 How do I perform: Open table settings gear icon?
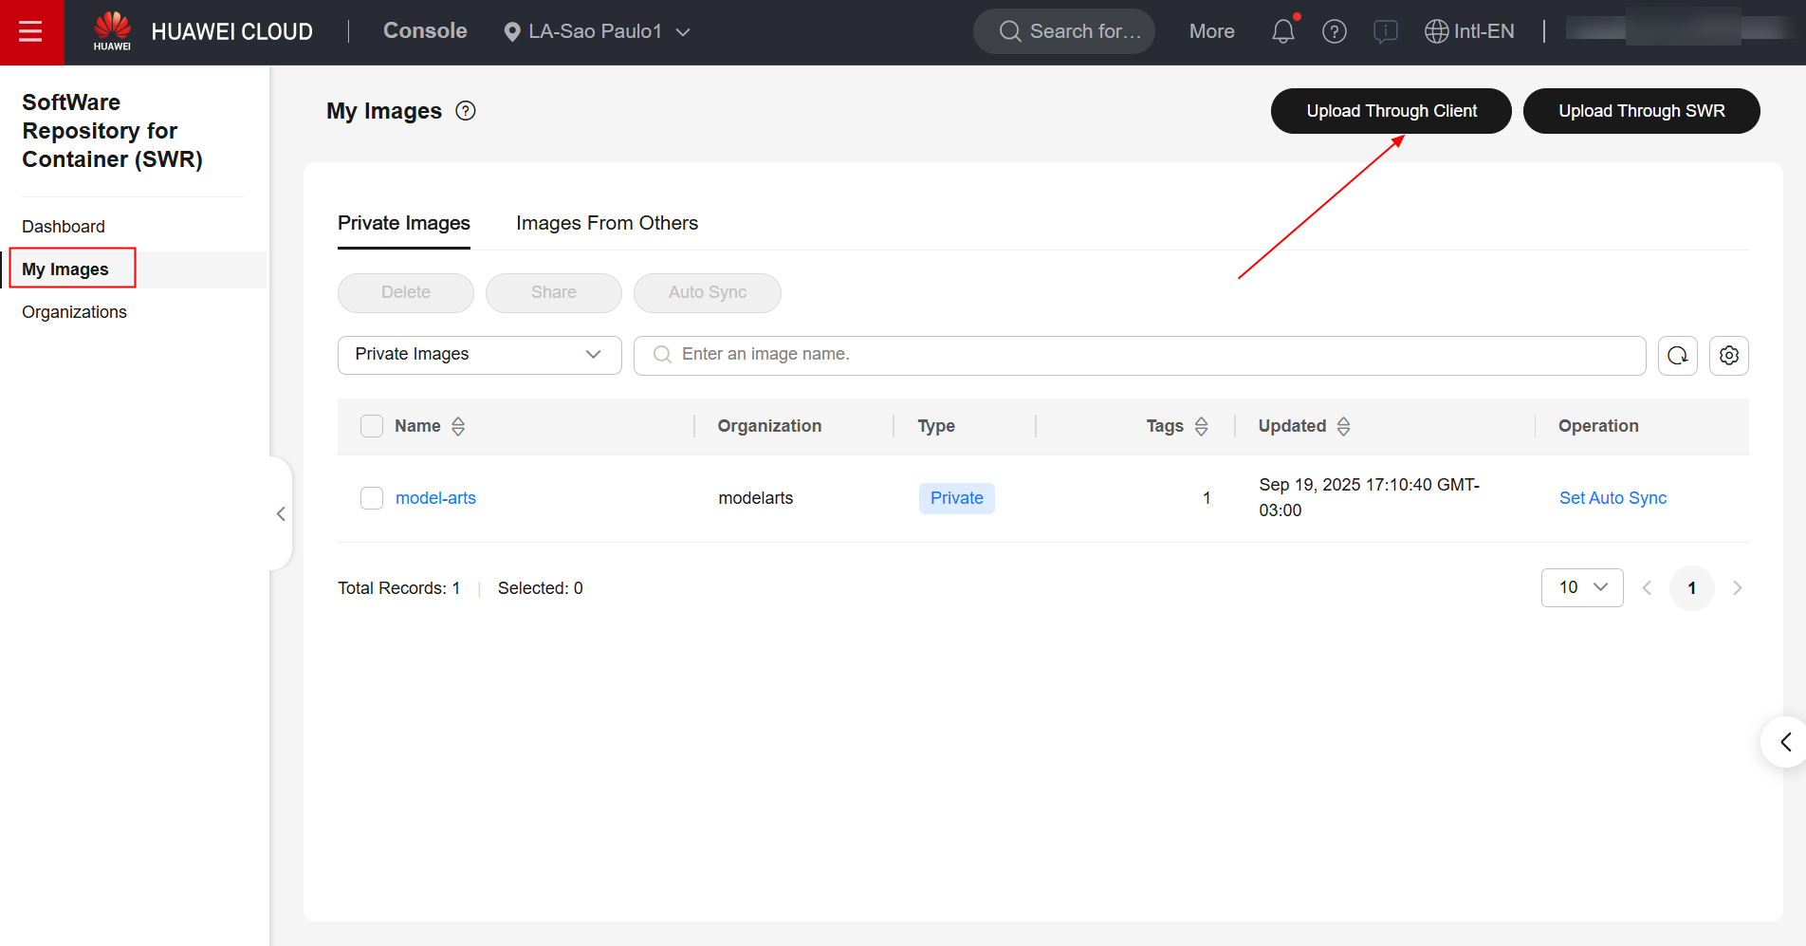tap(1728, 356)
